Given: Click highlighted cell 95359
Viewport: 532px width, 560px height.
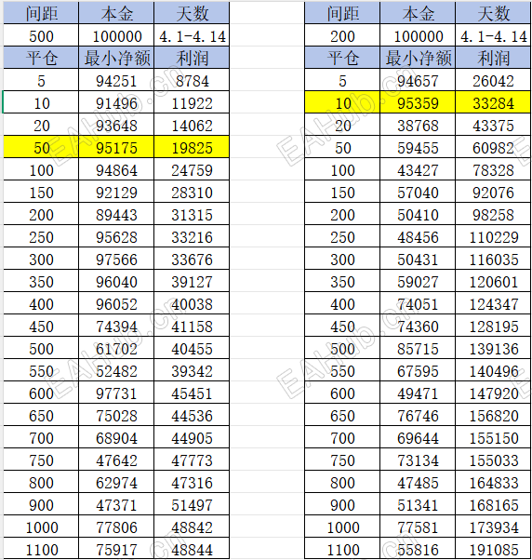Looking at the screenshot, I should tap(418, 102).
